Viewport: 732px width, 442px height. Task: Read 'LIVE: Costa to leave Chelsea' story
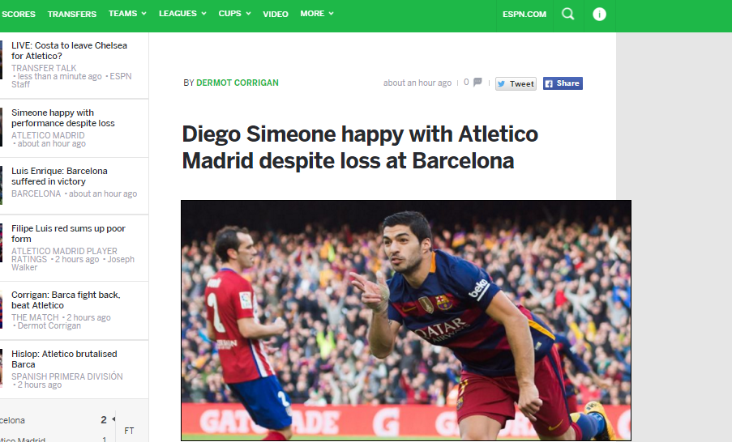pyautogui.click(x=69, y=50)
